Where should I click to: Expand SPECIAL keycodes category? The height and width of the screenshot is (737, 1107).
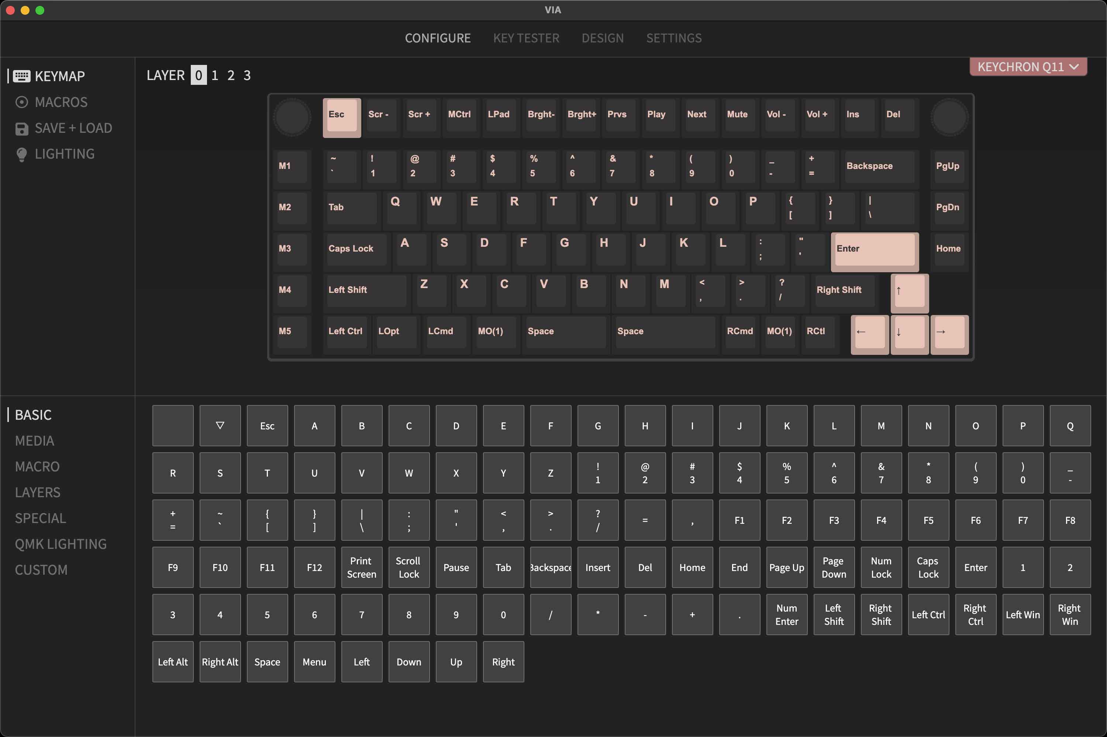tap(40, 518)
